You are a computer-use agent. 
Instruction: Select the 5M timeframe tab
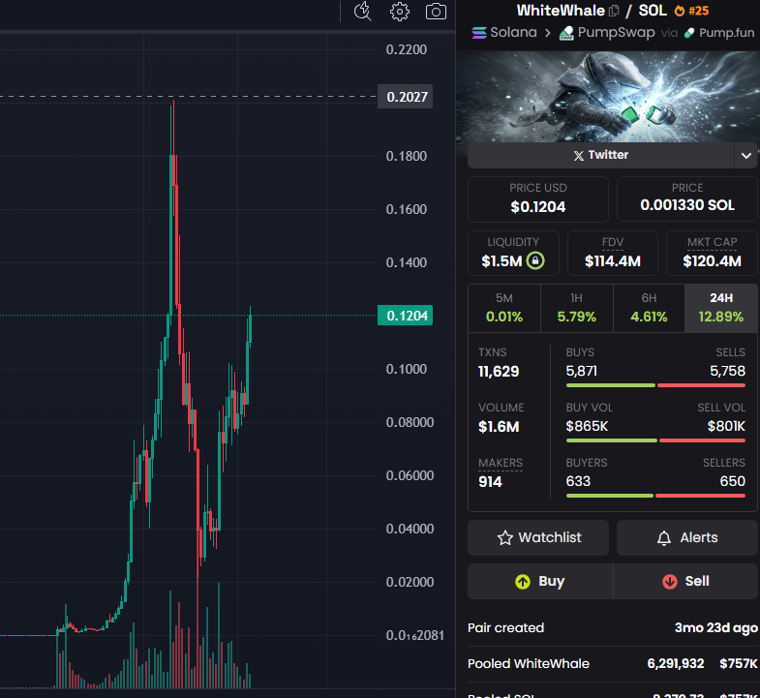(x=504, y=308)
